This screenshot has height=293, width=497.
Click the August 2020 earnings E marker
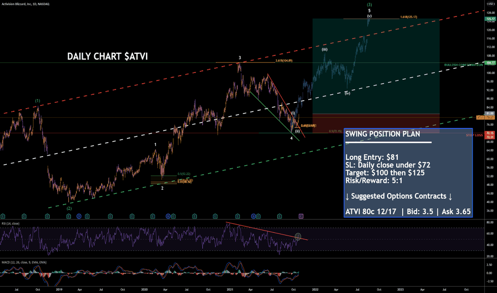[195, 216]
